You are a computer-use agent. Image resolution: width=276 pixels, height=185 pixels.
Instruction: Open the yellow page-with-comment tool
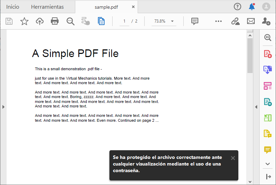[268, 134]
